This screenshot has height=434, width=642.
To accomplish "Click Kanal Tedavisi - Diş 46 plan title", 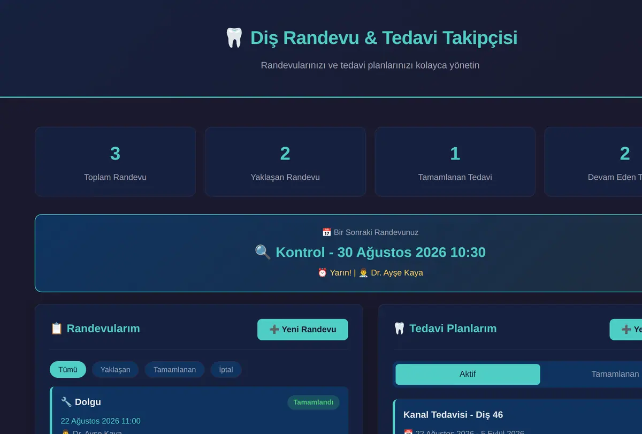I will (453, 415).
